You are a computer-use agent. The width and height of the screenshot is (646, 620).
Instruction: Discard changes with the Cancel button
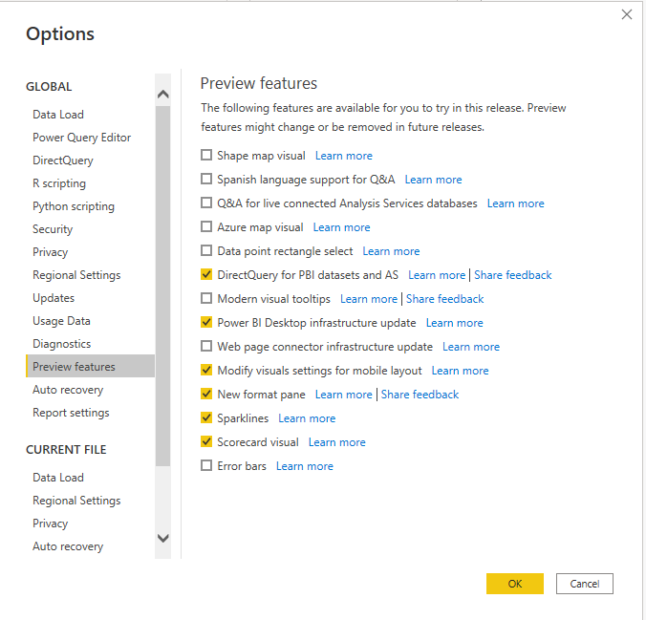584,584
